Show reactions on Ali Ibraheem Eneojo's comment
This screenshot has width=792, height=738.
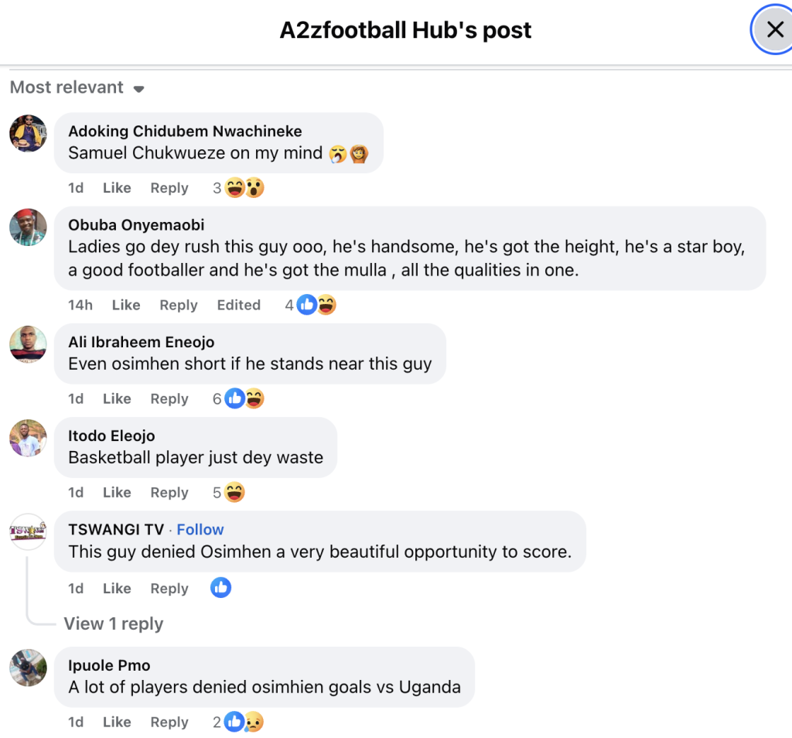click(244, 399)
